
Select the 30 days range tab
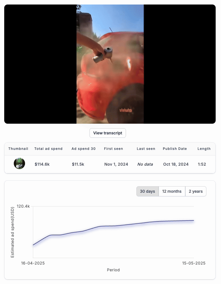pos(147,191)
